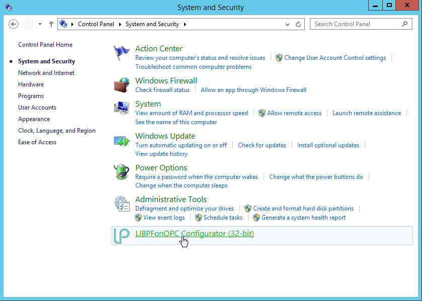Expand the System and Security breadcrumb arrow
This screenshot has height=301, width=422.
click(185, 24)
